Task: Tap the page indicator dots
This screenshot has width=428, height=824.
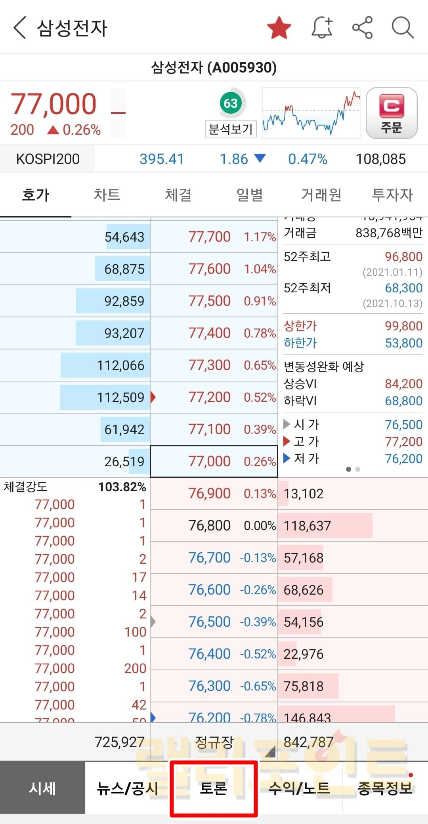Action: coord(353,469)
